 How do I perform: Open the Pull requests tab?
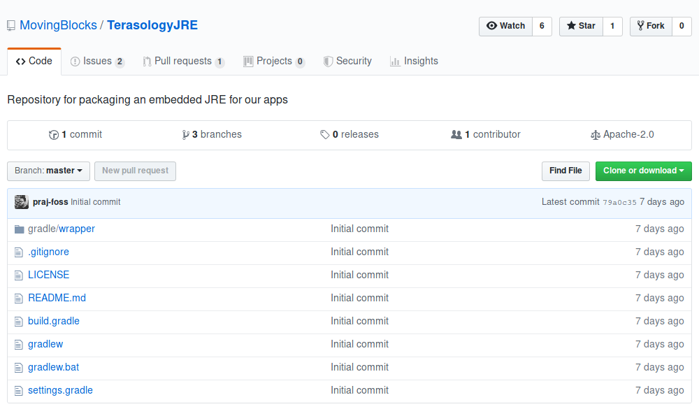coord(184,61)
